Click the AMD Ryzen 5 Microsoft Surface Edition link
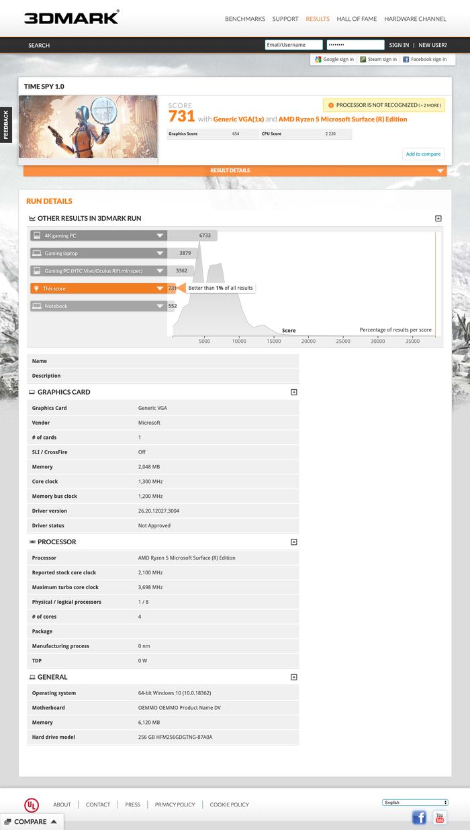This screenshot has width=470, height=830. (x=343, y=119)
